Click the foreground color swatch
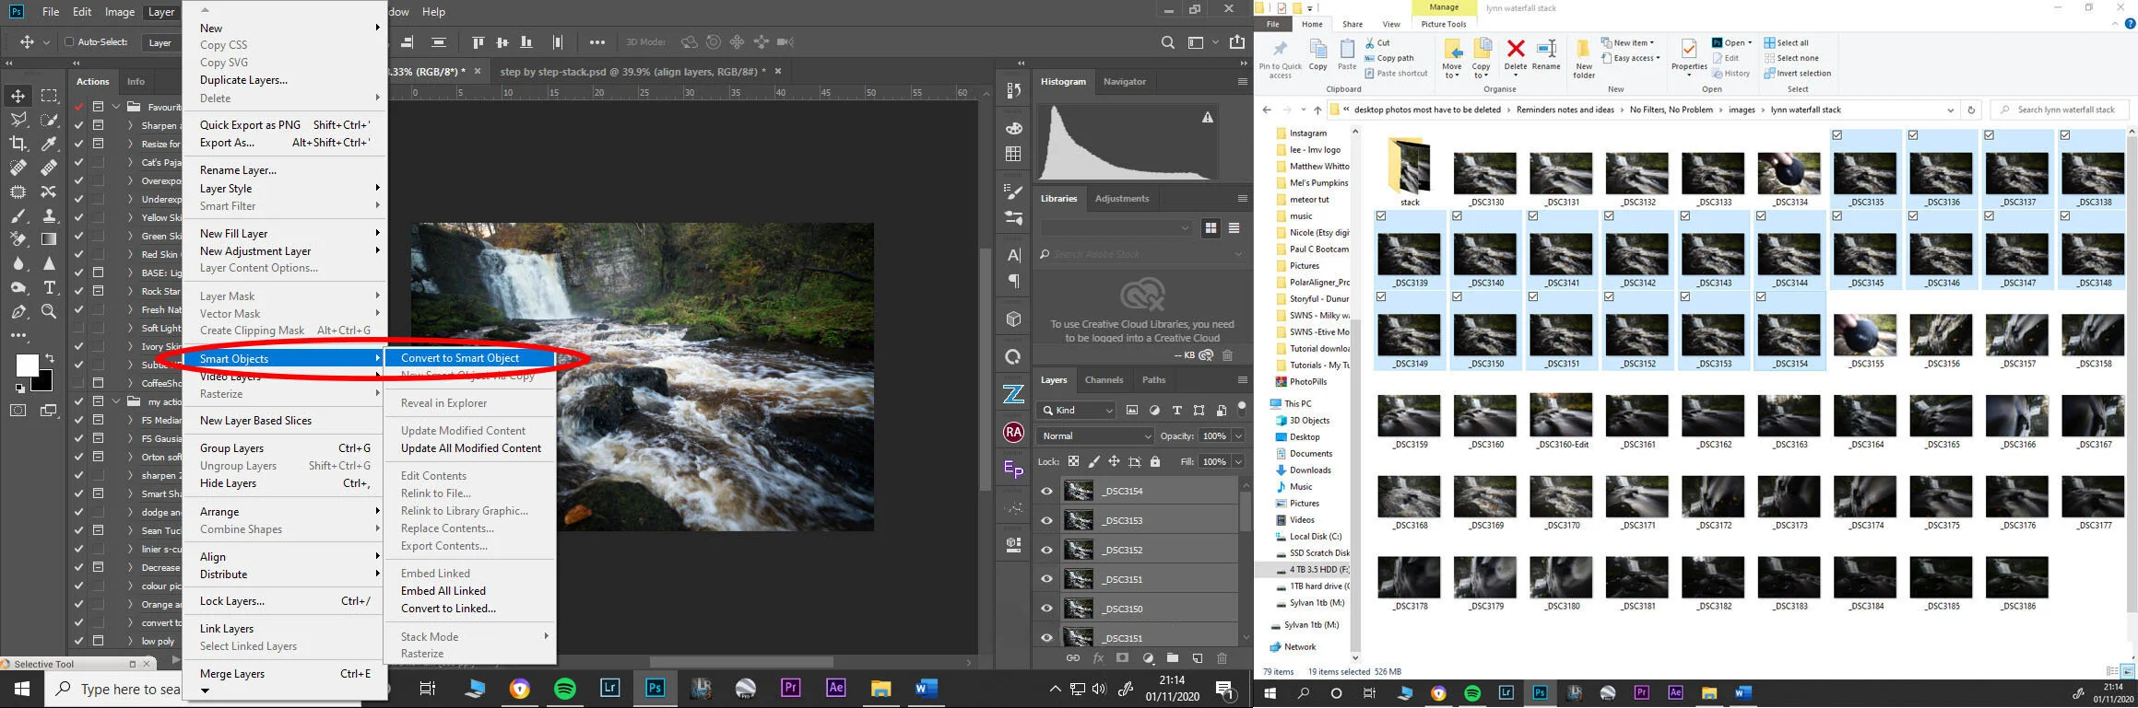2138x708 pixels. pyautogui.click(x=27, y=365)
